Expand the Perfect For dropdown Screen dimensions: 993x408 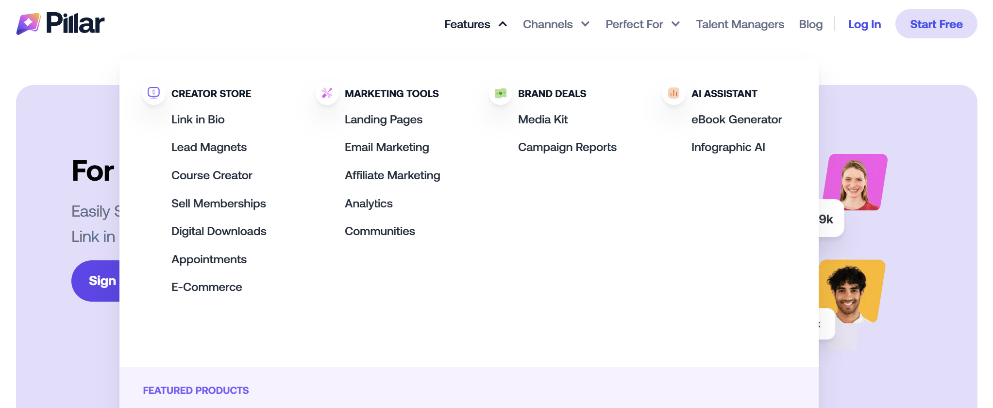tap(642, 24)
